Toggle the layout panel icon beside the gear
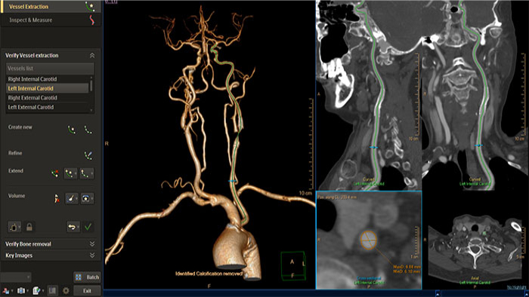 52,291
